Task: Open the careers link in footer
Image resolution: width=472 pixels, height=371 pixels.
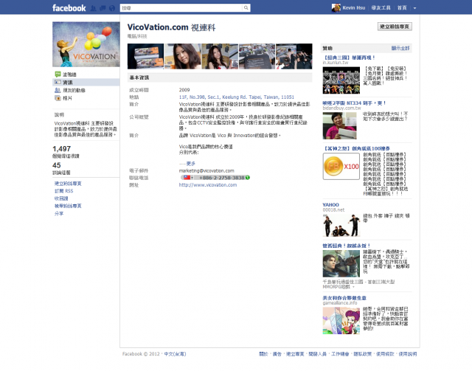Action: tap(340, 354)
